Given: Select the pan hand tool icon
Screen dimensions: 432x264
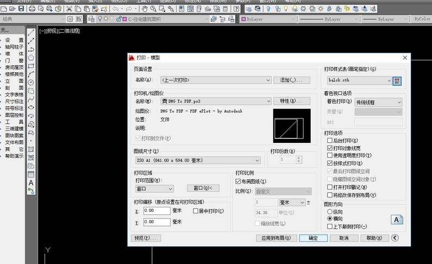Looking at the screenshot, I should pos(145,9).
